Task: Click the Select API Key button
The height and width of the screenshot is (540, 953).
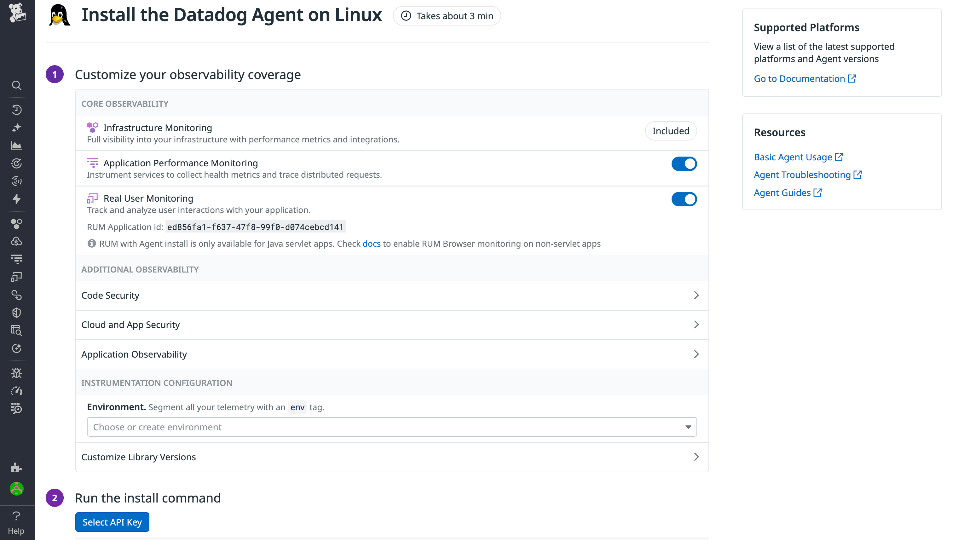Action: point(112,522)
